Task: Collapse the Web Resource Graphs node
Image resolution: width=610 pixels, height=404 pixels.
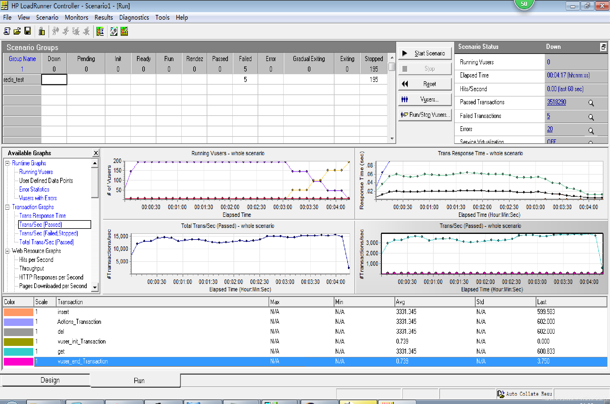Action: (x=7, y=251)
